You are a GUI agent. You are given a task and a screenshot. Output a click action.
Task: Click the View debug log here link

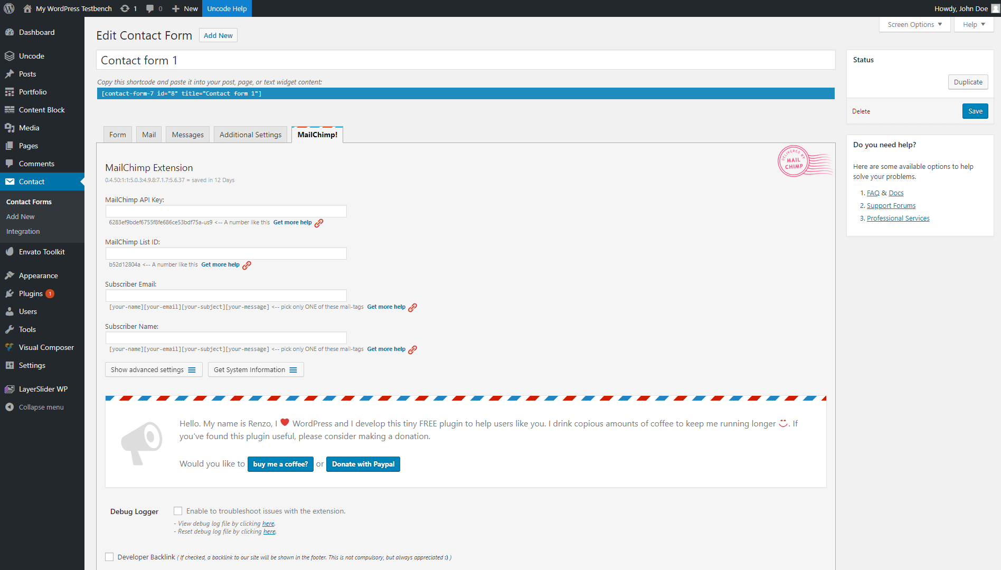point(268,524)
